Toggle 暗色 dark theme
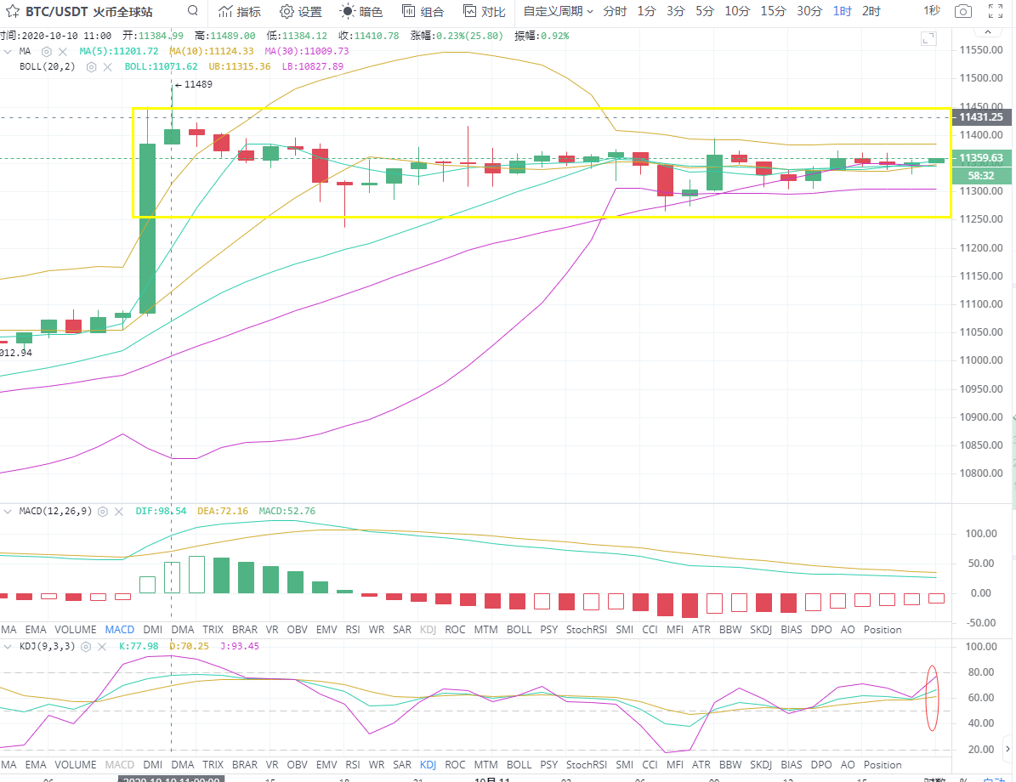This screenshot has width=1016, height=782. (x=361, y=11)
